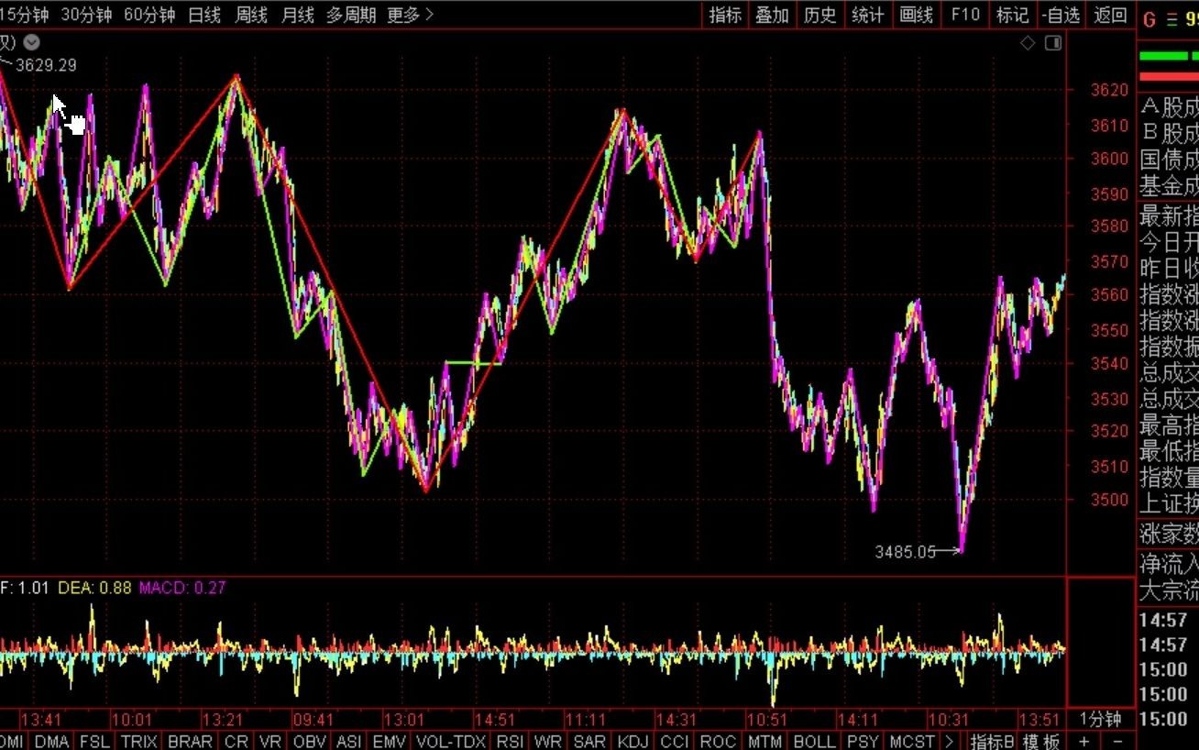Click the 13:21 time axis label

[224, 720]
